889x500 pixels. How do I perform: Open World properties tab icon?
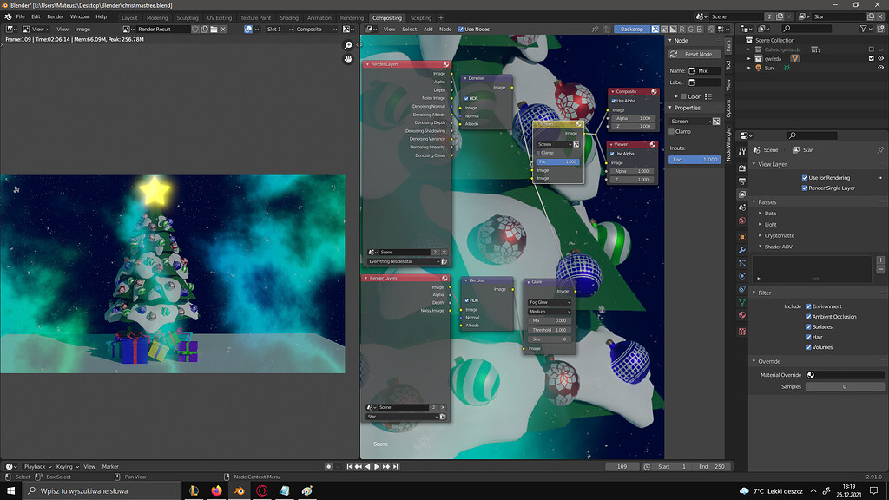click(x=742, y=220)
